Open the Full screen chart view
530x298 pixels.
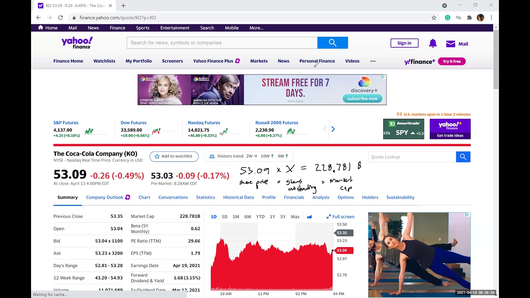pos(340,216)
